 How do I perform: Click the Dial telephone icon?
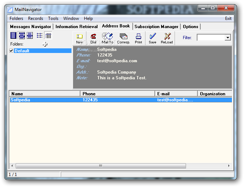point(93,38)
